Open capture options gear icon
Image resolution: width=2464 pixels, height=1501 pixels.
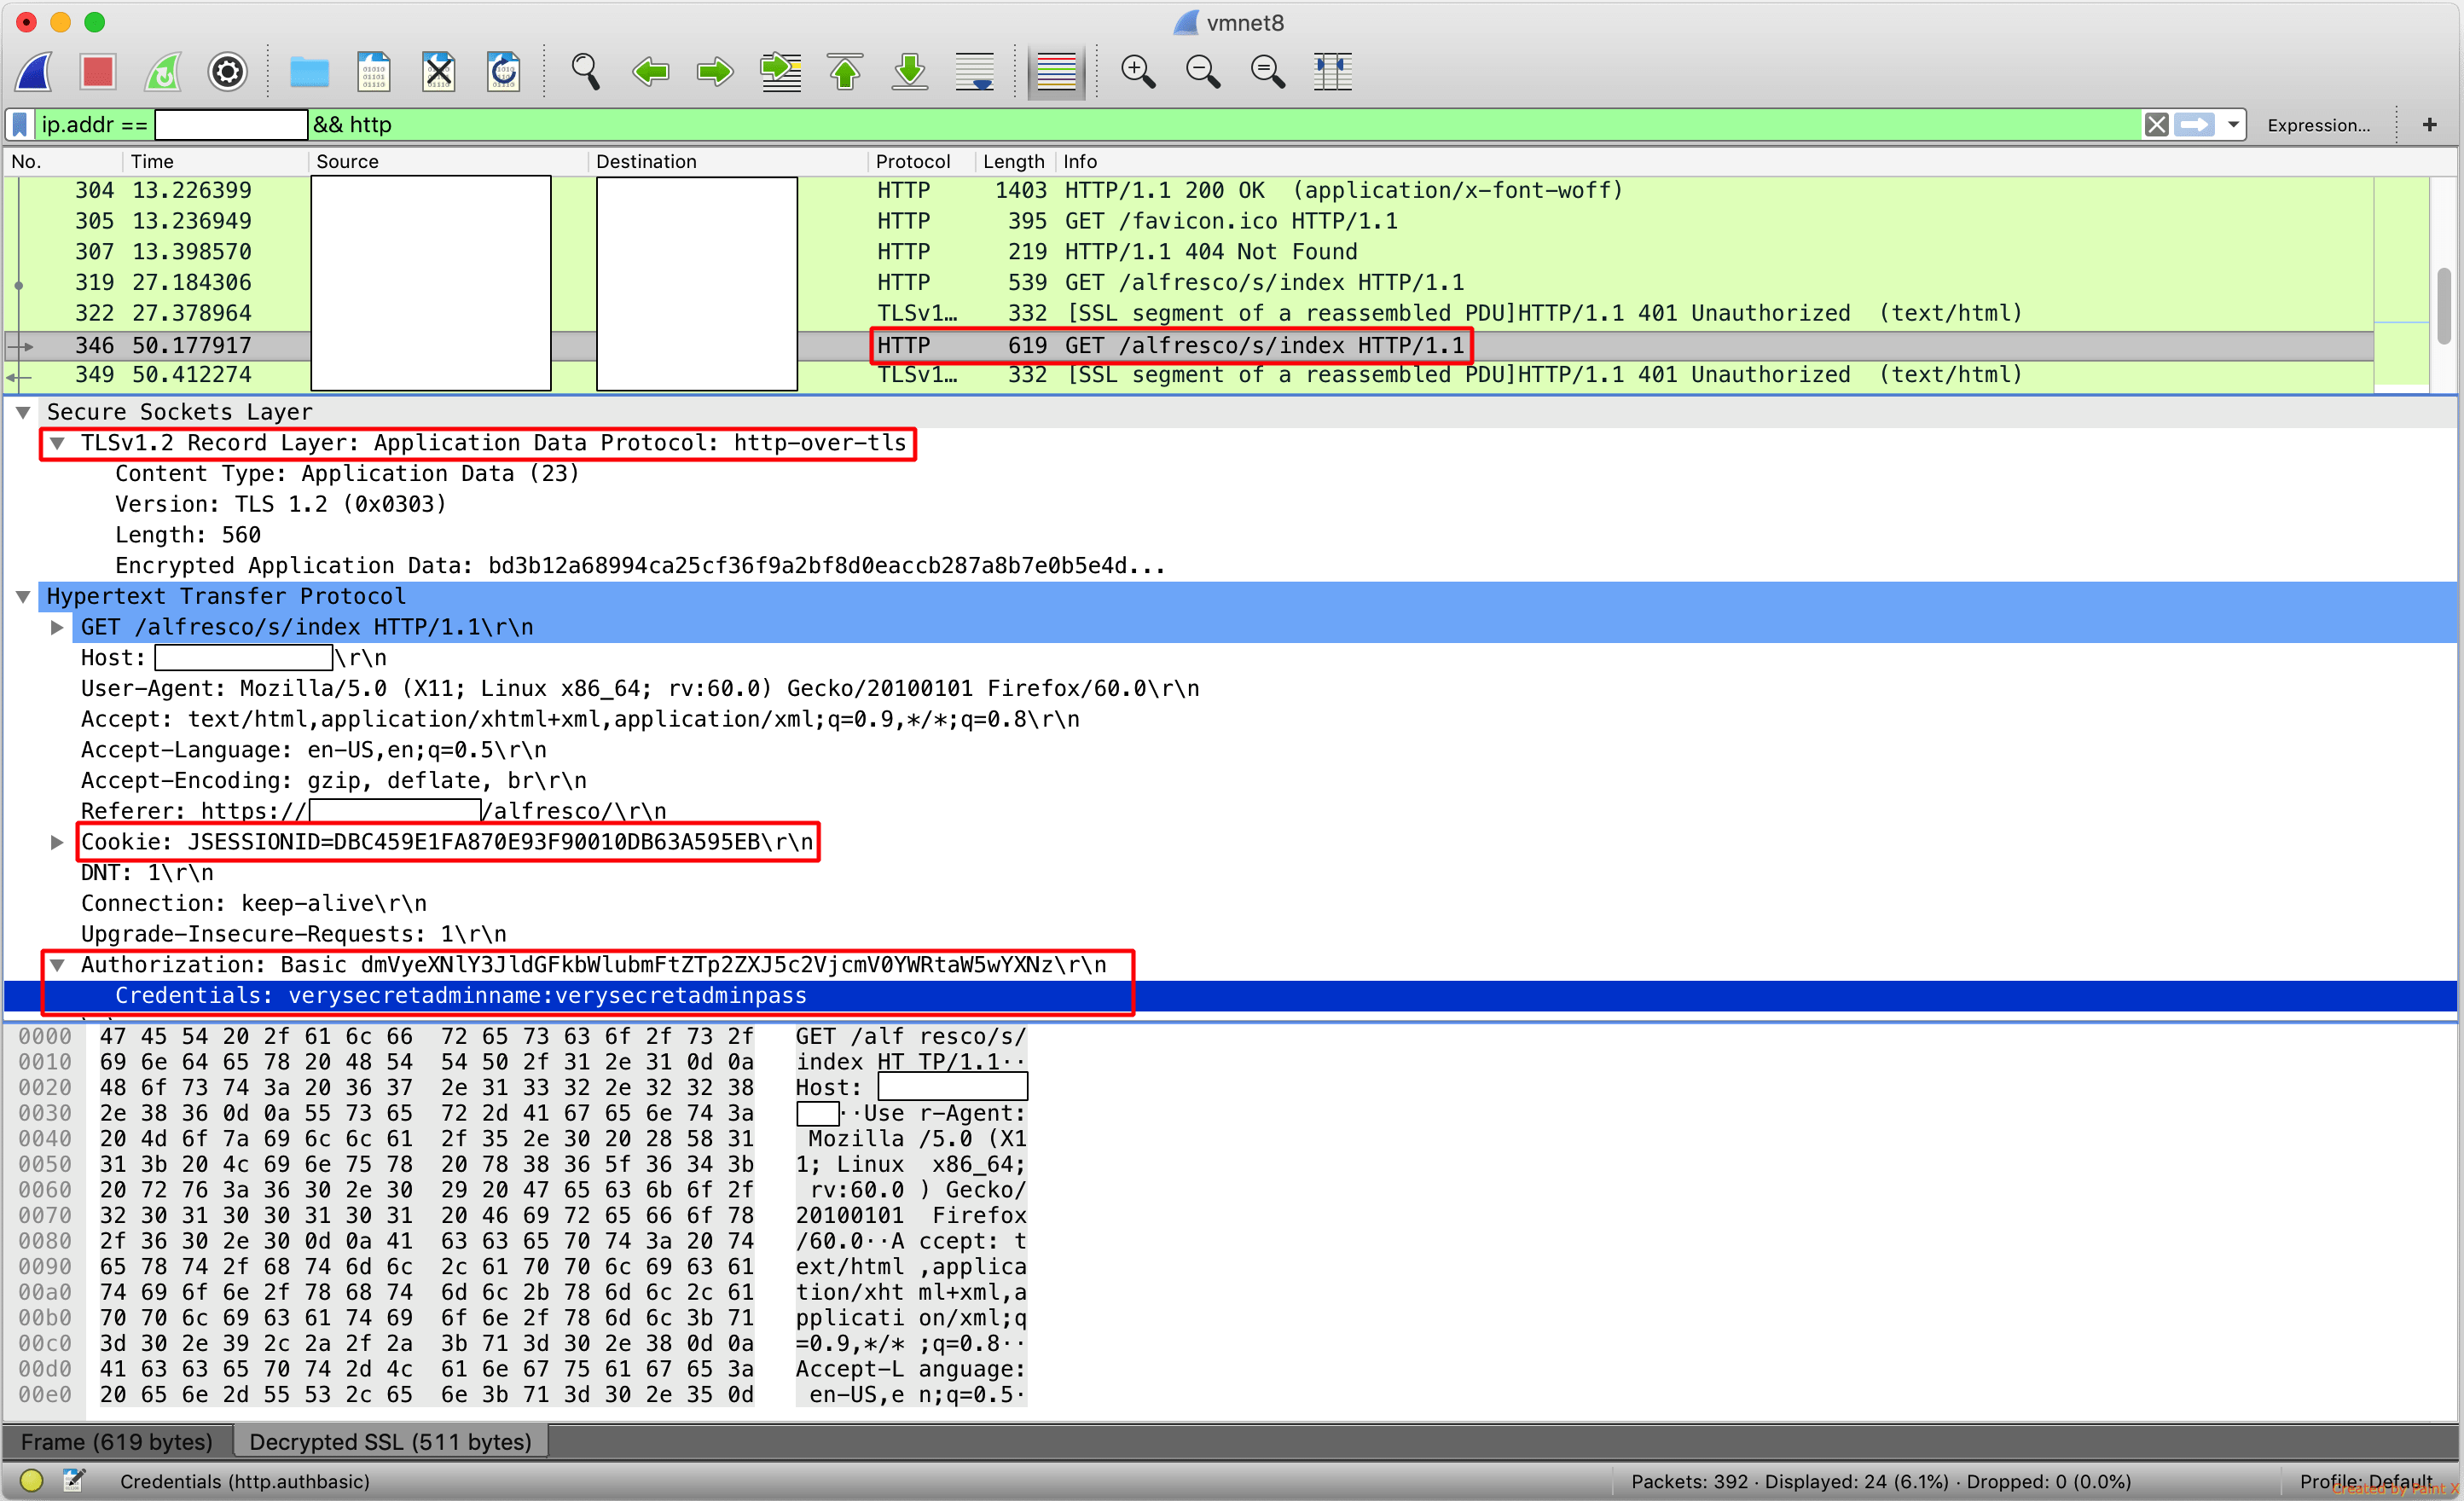coord(227,72)
